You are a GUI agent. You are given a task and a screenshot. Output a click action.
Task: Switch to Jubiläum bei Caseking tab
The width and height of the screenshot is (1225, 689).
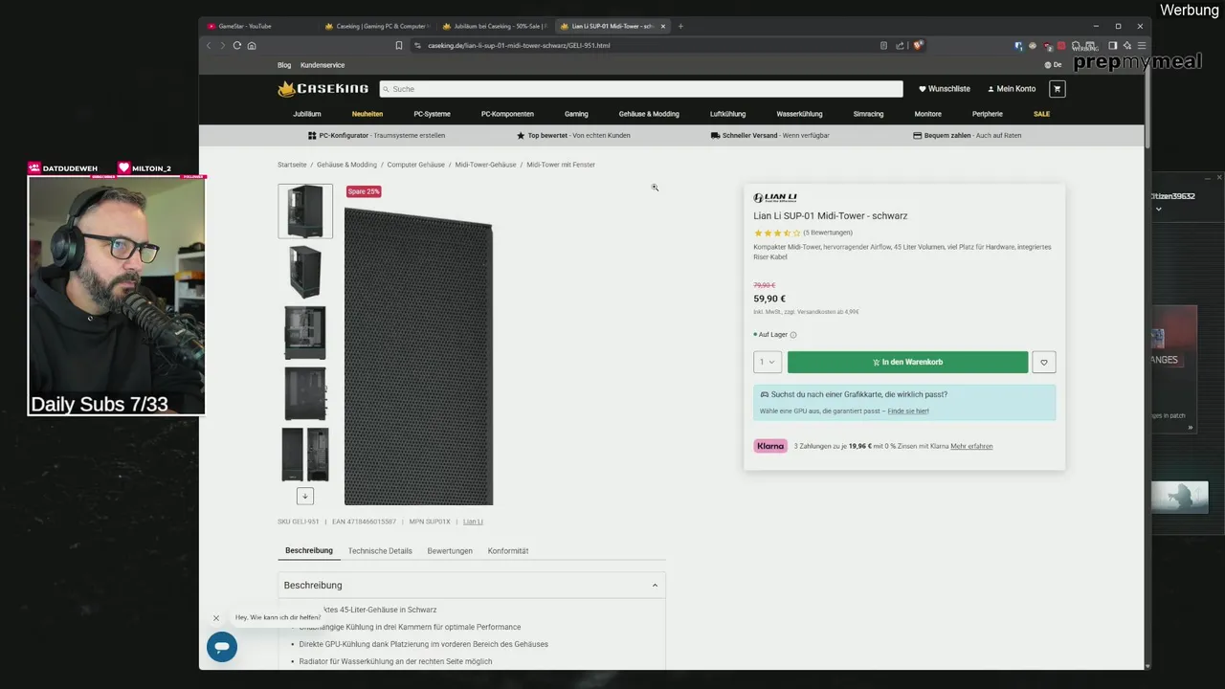point(495,26)
